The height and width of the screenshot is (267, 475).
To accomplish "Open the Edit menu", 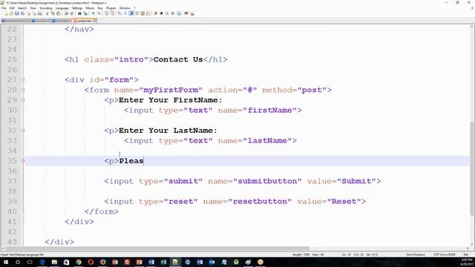I will click(x=12, y=8).
